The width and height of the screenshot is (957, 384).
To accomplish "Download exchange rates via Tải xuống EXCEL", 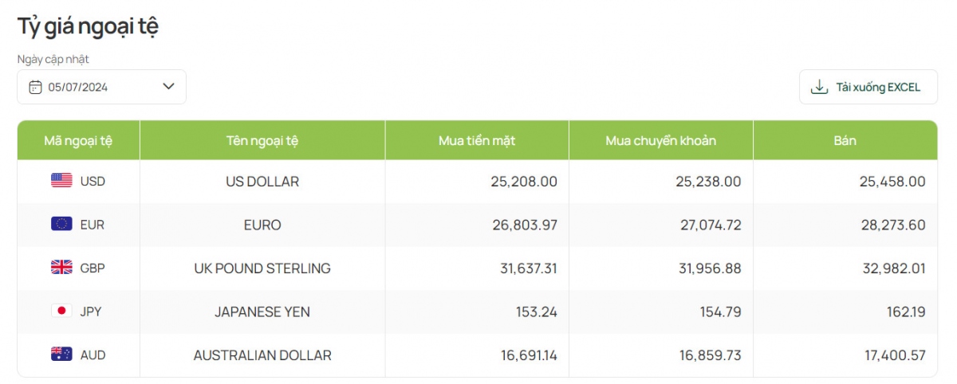I will (x=868, y=87).
